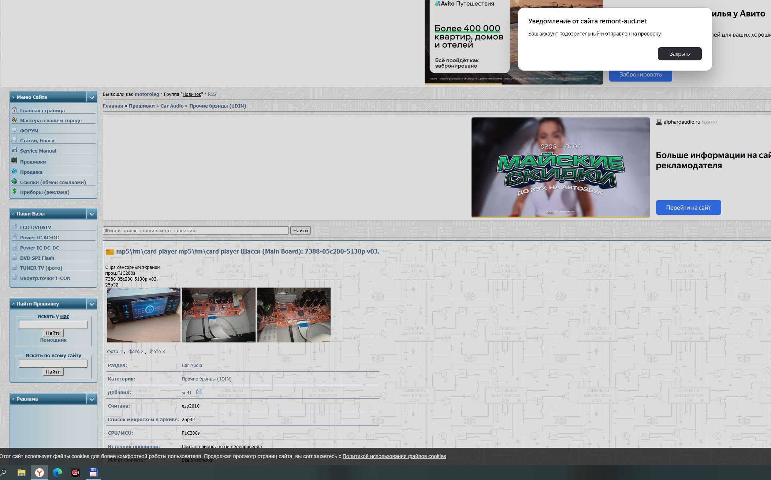The width and height of the screenshot is (771, 480).
Task: Click the globe icon beside Ссылки
Action: point(14,181)
